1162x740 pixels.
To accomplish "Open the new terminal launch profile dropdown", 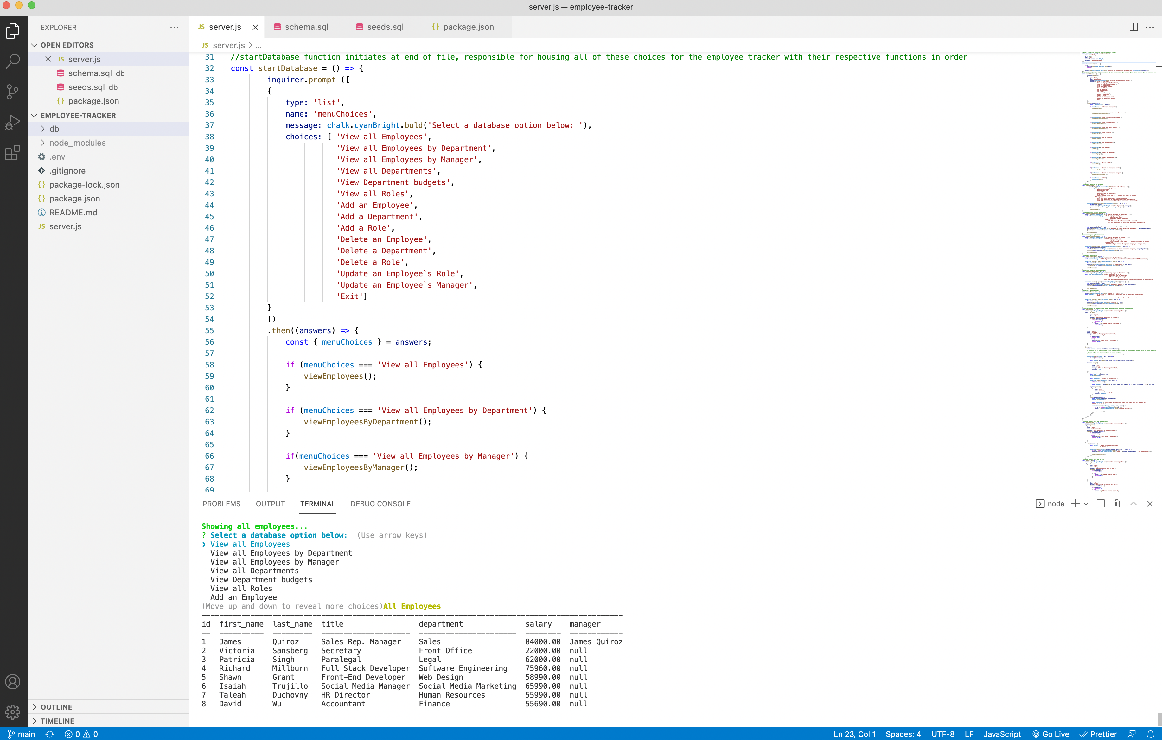I will tap(1086, 504).
